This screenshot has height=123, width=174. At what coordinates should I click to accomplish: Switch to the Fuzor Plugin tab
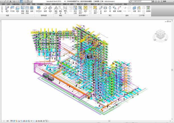109,4
